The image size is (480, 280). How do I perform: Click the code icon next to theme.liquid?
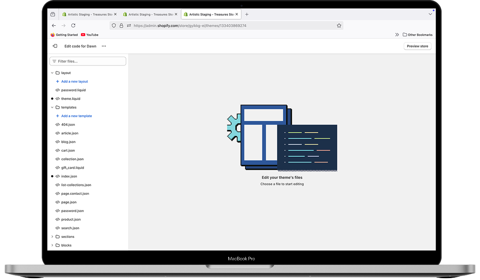pos(58,99)
